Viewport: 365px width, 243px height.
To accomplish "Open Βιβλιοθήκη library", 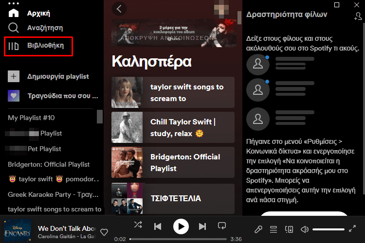I will coord(38,46).
